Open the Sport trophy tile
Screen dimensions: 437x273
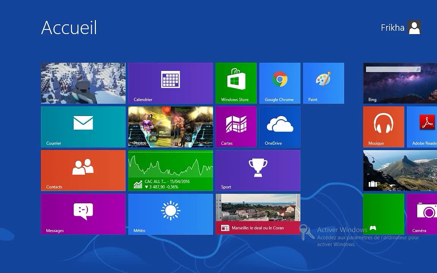[x=258, y=171]
